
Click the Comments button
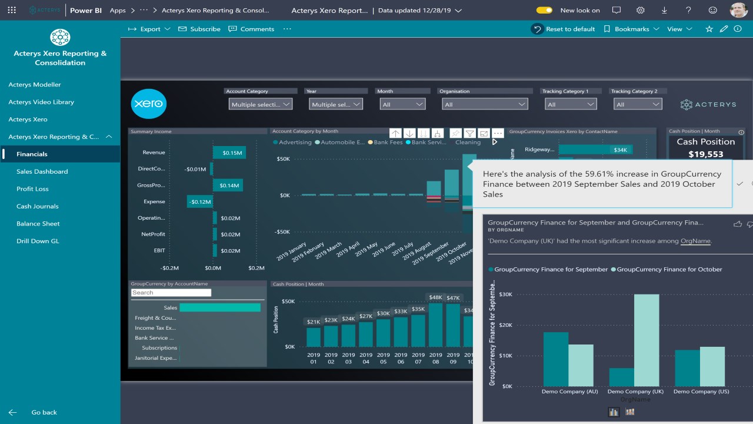251,29
